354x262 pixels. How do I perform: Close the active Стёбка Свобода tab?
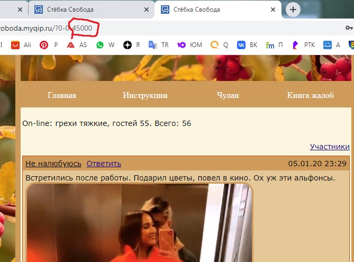(x=273, y=10)
